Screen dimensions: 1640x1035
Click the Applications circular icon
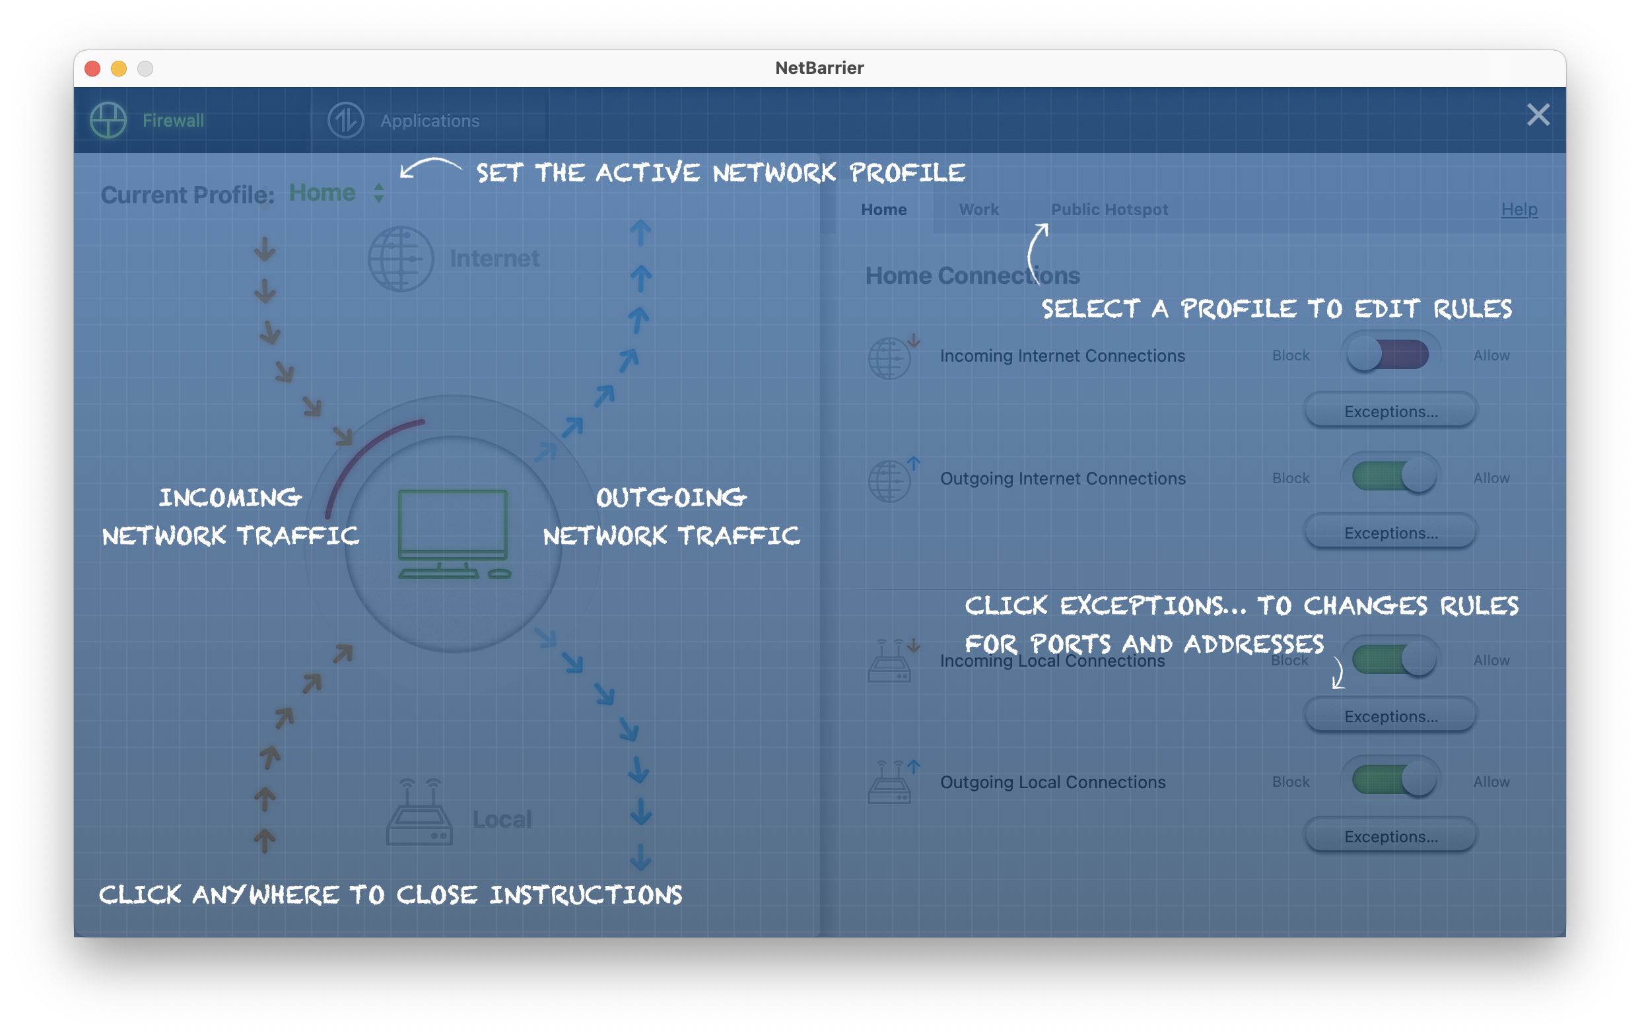(346, 121)
